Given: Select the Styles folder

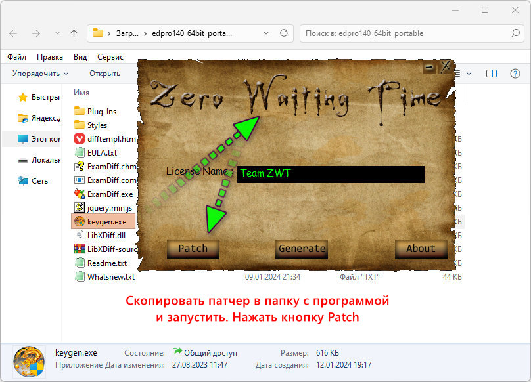Looking at the screenshot, I should click(91, 125).
